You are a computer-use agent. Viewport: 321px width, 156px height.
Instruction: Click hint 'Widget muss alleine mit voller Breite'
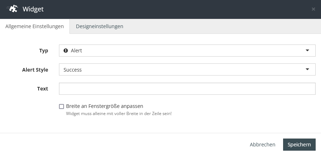(119, 114)
